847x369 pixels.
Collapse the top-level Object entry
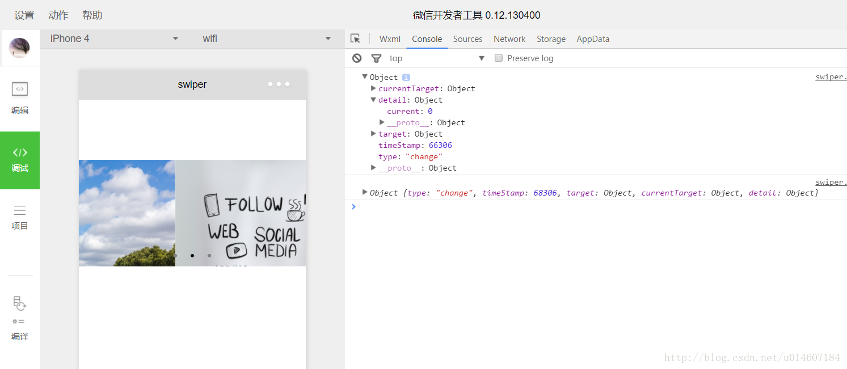(x=365, y=77)
